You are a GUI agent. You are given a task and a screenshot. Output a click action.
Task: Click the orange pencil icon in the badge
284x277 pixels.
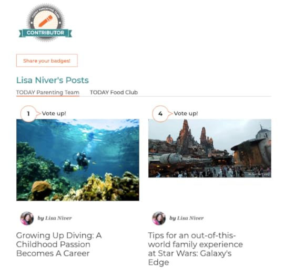45,21
